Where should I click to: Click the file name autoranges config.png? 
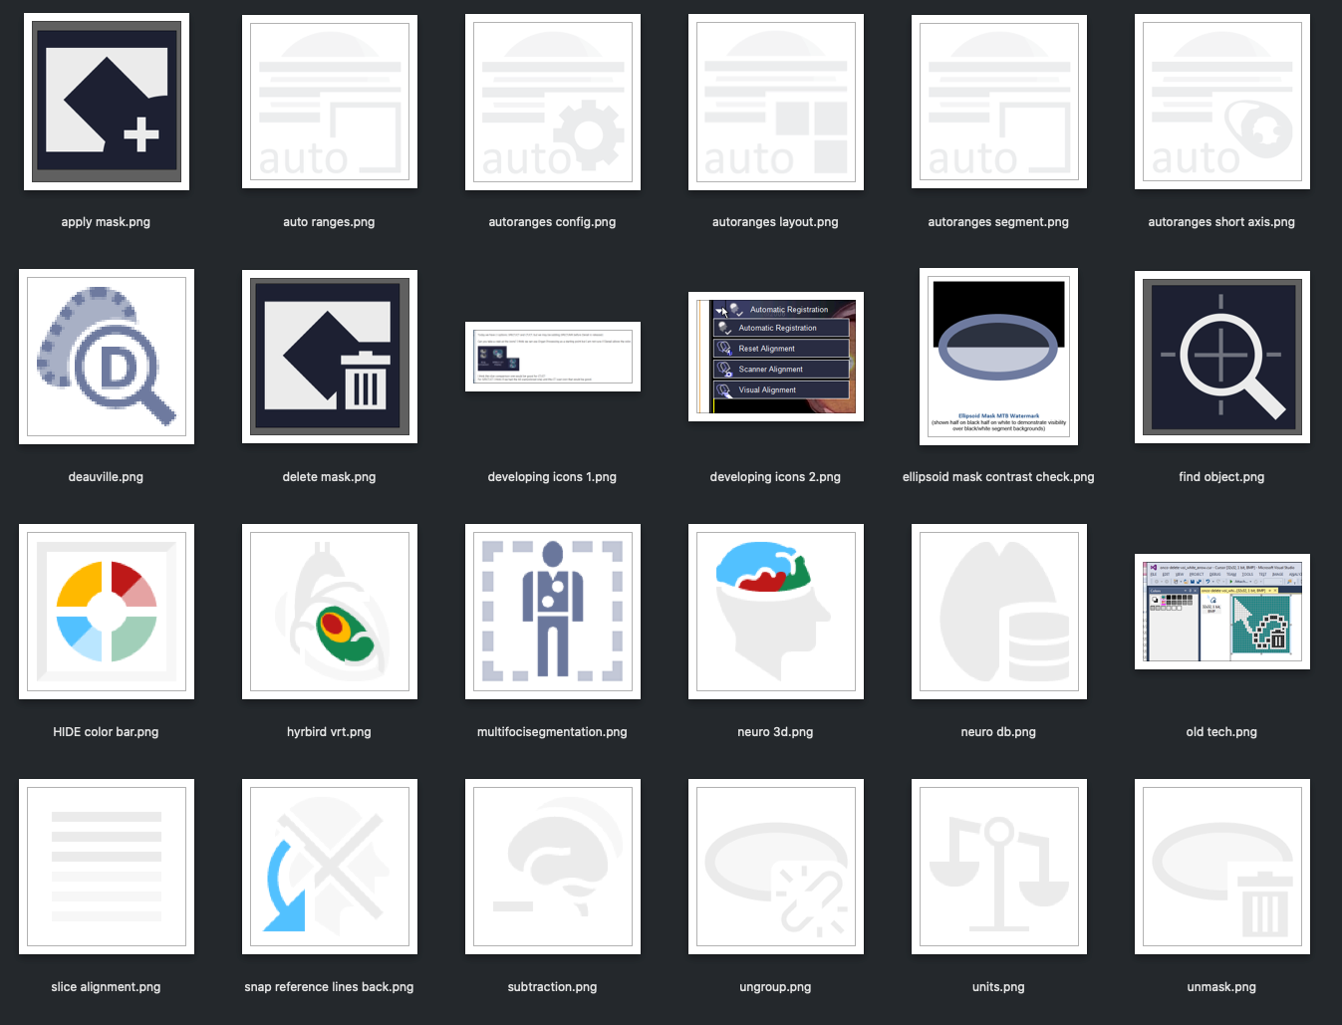(552, 222)
